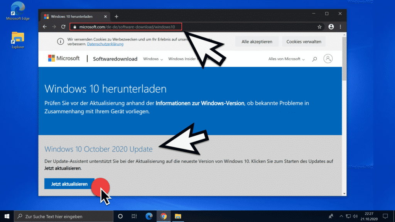395x222 pixels.
Task: Click the taskbar clock showing 22:27
Action: [x=369, y=216]
